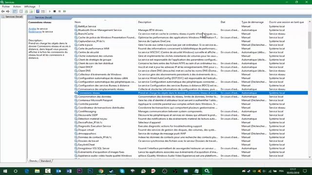
Task: Go forward with the toolbar forward arrow
Action: (x=8, y=12)
